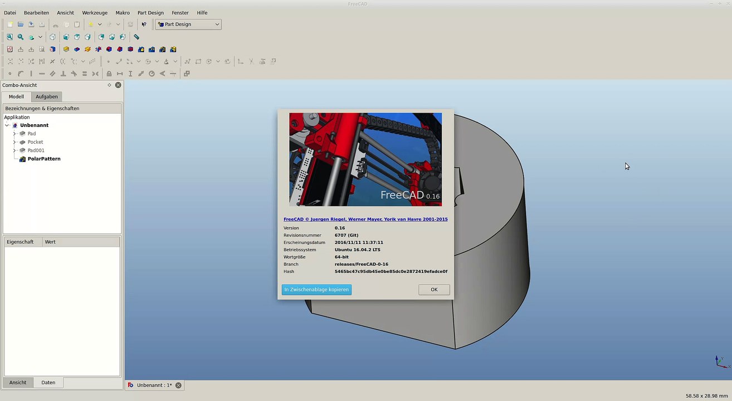Select PolarPattern in the model tree
The image size is (732, 401).
pyautogui.click(x=44, y=159)
